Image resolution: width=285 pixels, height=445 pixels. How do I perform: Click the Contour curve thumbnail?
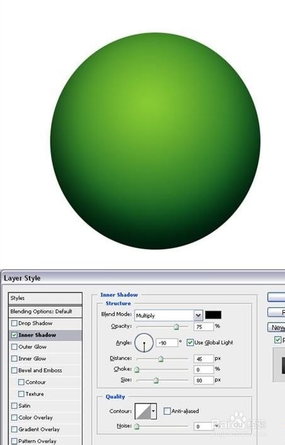[143, 411]
